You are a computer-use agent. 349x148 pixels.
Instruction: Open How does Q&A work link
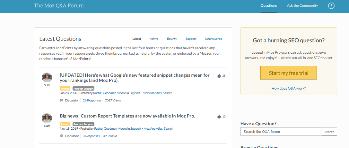pos(289,88)
